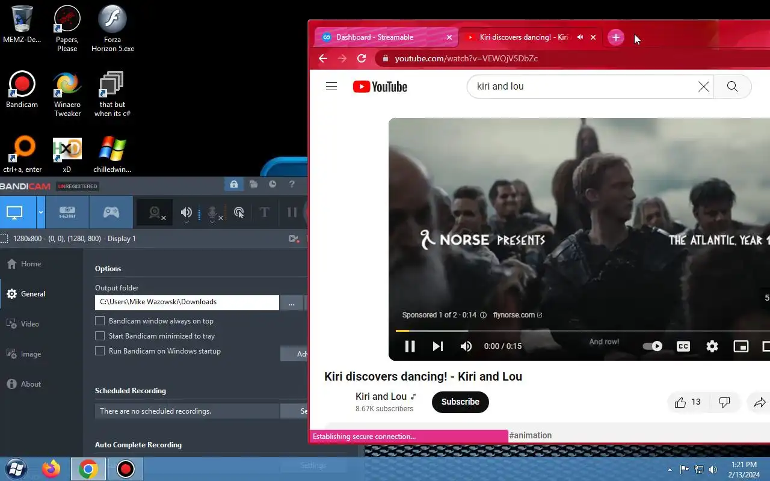Click the YouTube search magnifier button
Viewport: 770px width, 481px height.
(732, 87)
